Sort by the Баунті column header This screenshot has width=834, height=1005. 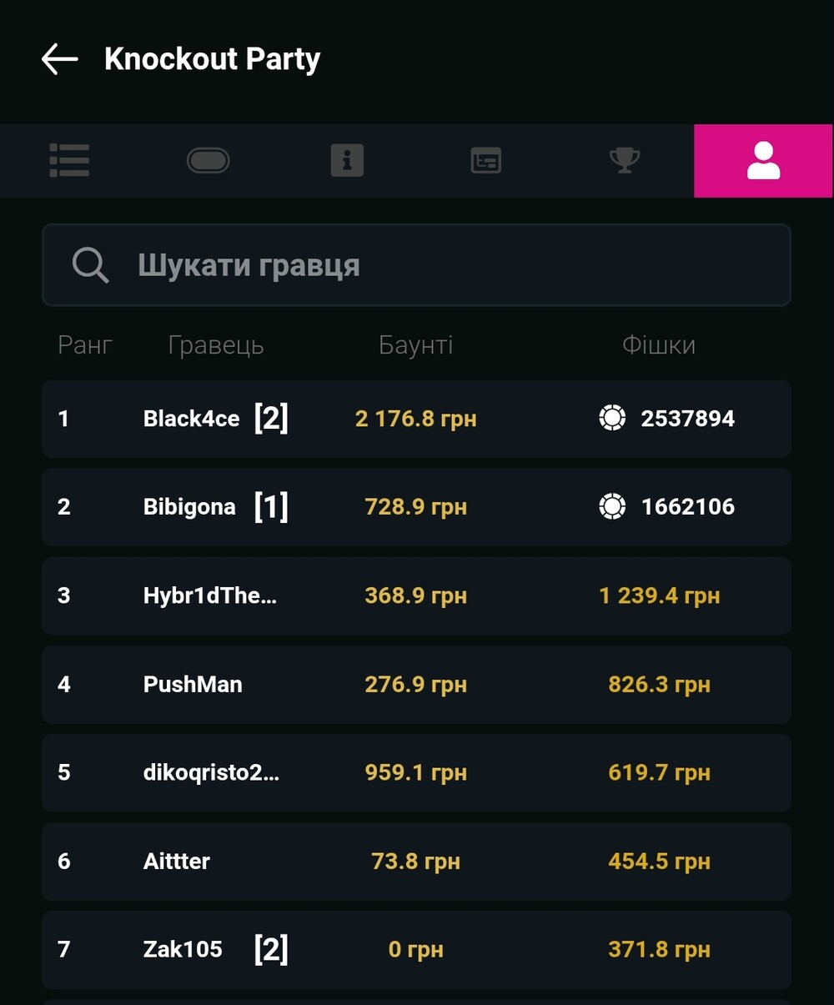[x=415, y=344]
